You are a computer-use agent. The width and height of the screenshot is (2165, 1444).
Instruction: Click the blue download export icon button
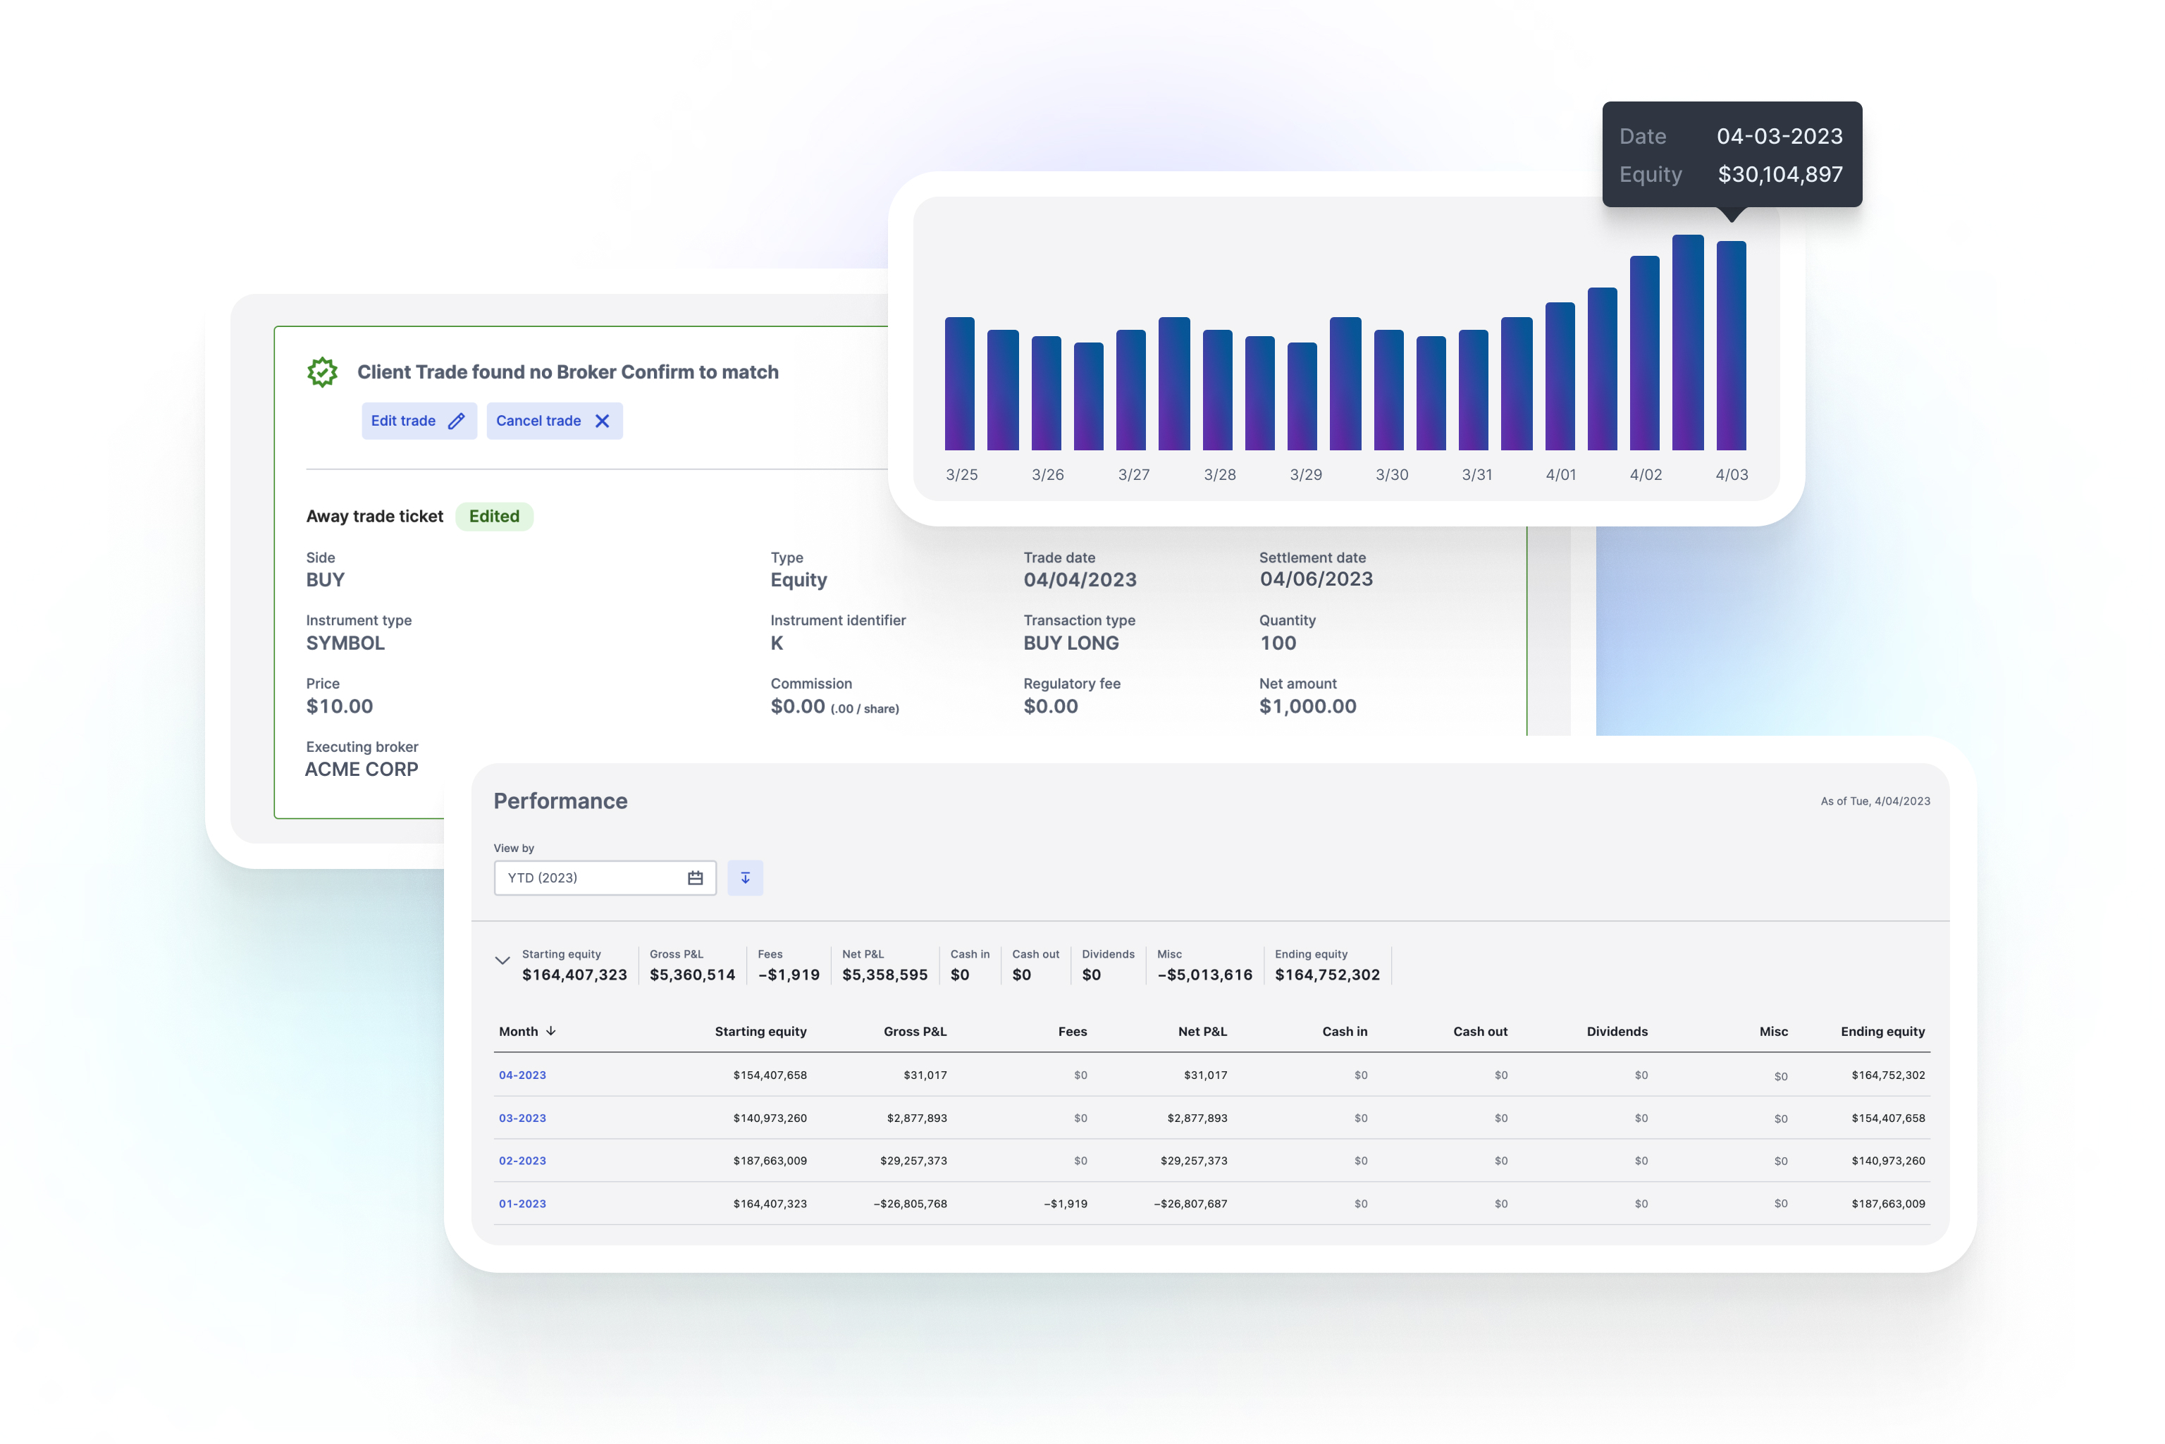click(745, 879)
